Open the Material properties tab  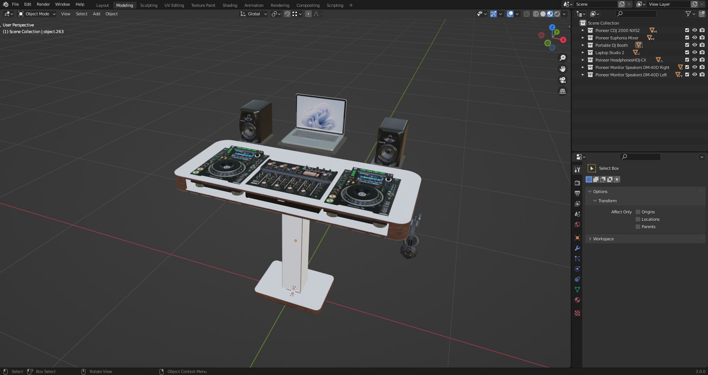pos(577,300)
